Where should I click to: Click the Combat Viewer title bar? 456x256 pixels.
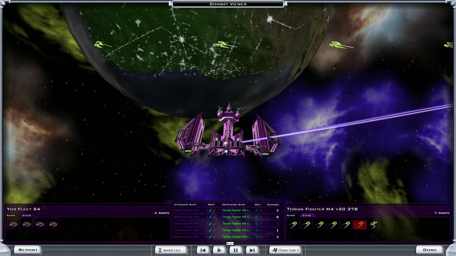228,4
